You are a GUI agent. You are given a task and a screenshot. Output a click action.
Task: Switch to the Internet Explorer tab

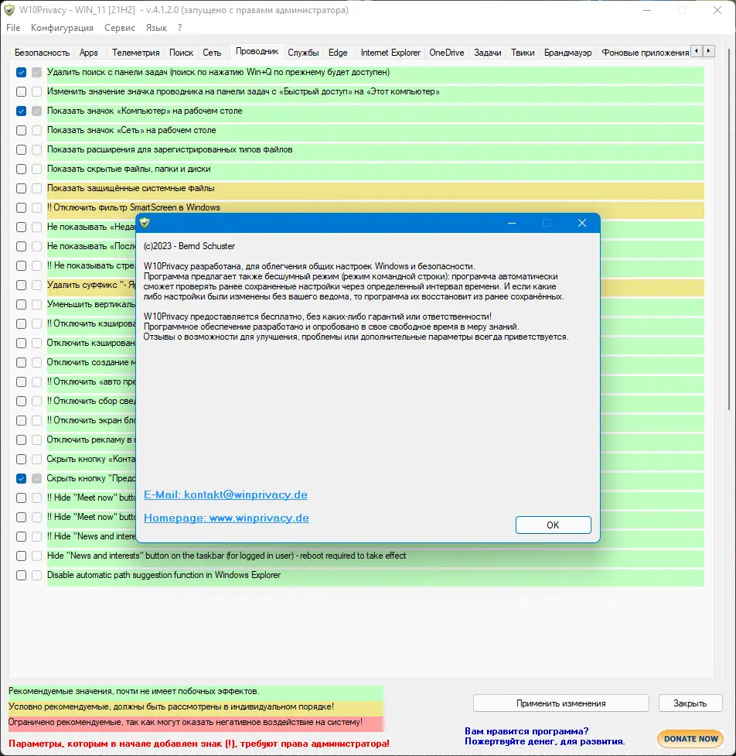point(390,53)
